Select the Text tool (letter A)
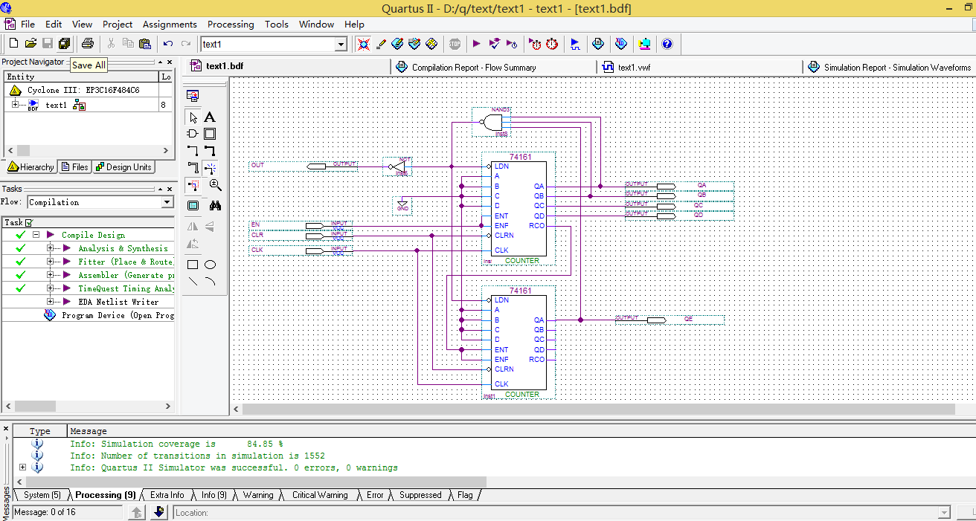 (x=210, y=117)
